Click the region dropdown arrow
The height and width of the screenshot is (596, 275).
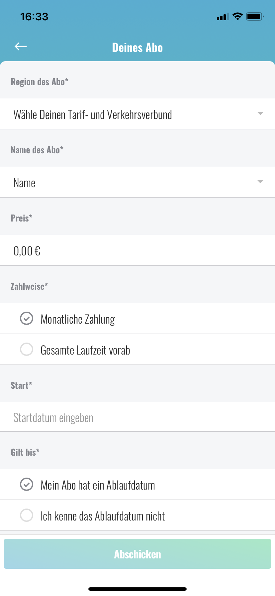pos(260,114)
